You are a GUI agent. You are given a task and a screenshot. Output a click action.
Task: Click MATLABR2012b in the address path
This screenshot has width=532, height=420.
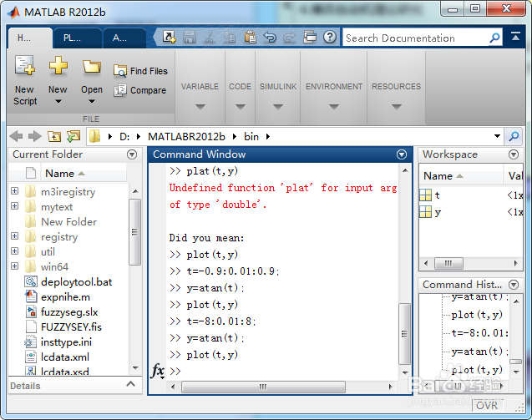[186, 137]
